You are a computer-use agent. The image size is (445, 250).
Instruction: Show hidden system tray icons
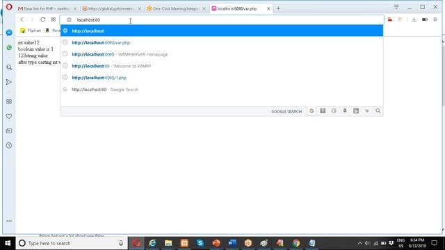click(x=360, y=243)
